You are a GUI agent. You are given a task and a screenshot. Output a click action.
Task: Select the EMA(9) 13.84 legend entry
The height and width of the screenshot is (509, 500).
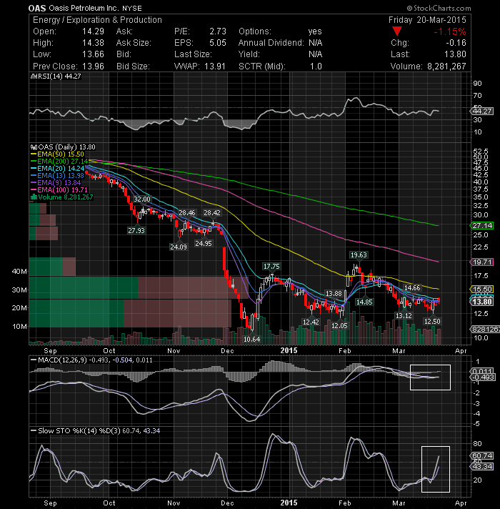pos(56,183)
